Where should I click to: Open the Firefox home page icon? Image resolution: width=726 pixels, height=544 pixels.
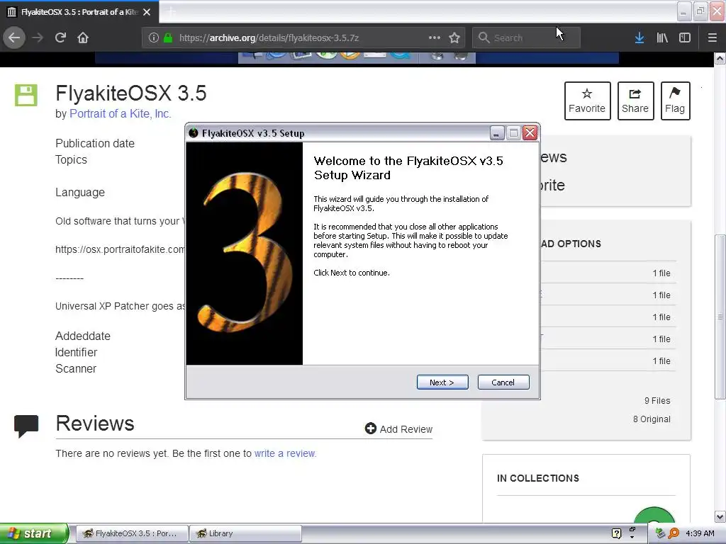83,38
